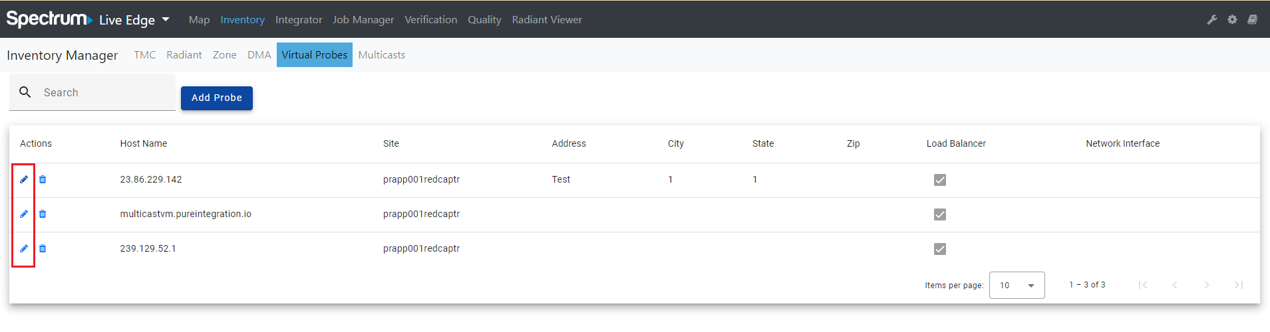Open the wrench tools icon in header
Image resolution: width=1270 pixels, height=332 pixels.
coord(1212,20)
